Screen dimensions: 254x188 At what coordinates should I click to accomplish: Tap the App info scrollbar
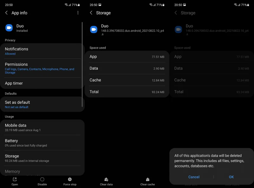tap(82, 64)
